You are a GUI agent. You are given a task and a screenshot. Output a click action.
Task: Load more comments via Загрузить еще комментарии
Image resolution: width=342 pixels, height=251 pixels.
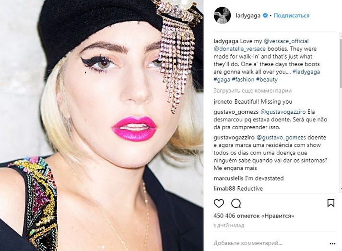point(253,91)
